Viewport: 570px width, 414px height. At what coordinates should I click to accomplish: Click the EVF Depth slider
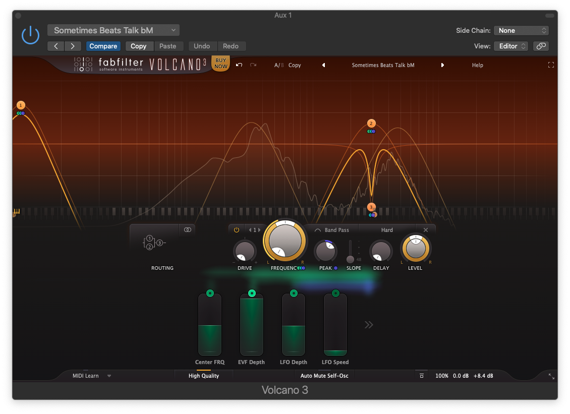coord(252,325)
